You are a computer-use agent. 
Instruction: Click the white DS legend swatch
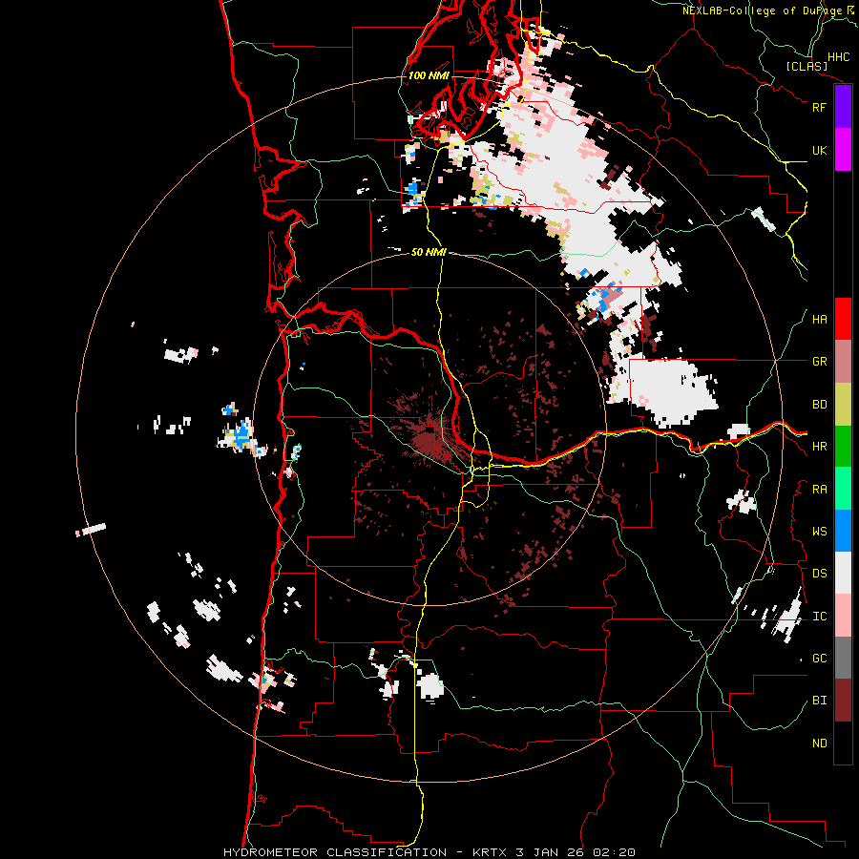pyautogui.click(x=843, y=573)
